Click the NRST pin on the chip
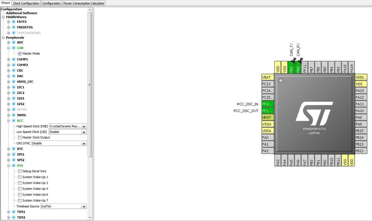Viewport: 372px width, 221px height. point(268,118)
